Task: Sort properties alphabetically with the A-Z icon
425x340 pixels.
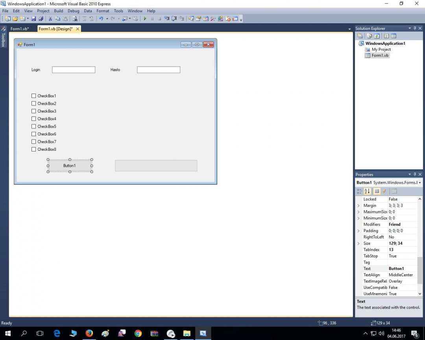Action: 367,191
